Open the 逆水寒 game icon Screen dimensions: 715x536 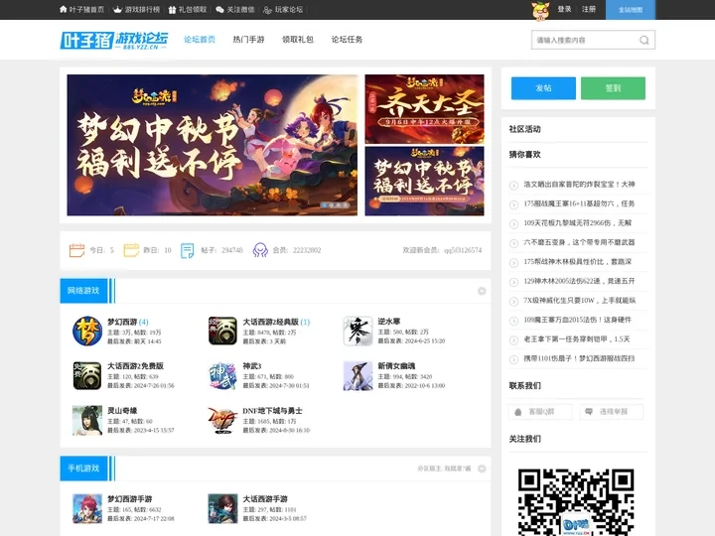coord(357,332)
